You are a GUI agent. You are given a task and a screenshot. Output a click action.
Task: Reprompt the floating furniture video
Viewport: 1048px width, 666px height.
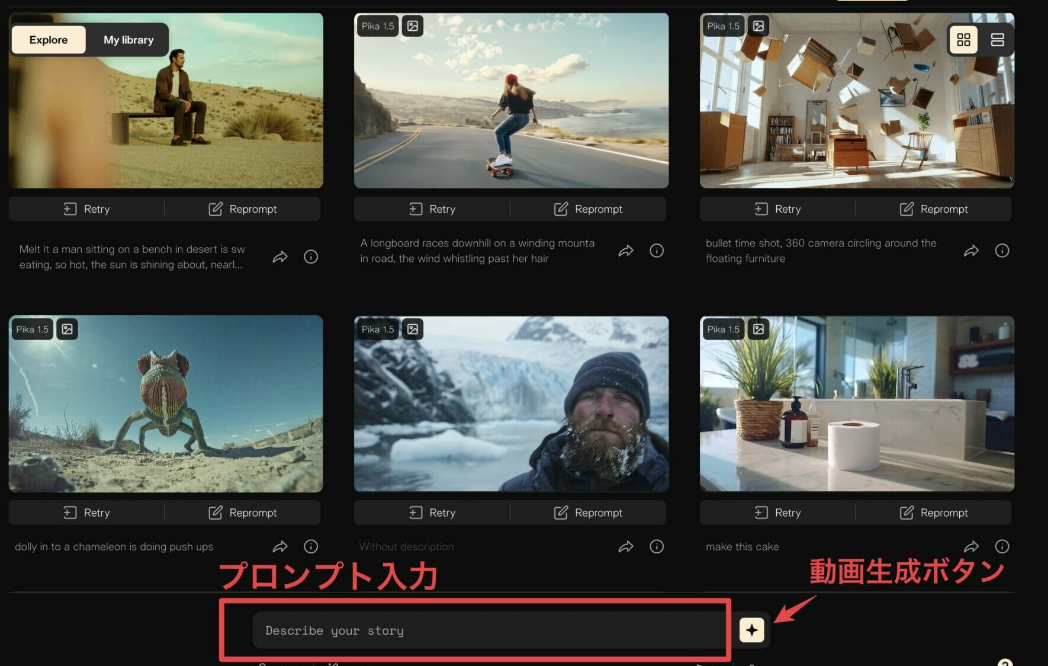[x=934, y=209]
